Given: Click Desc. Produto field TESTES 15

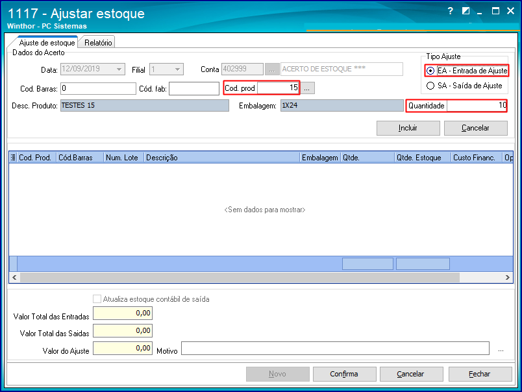Looking at the screenshot, I should pos(145,106).
